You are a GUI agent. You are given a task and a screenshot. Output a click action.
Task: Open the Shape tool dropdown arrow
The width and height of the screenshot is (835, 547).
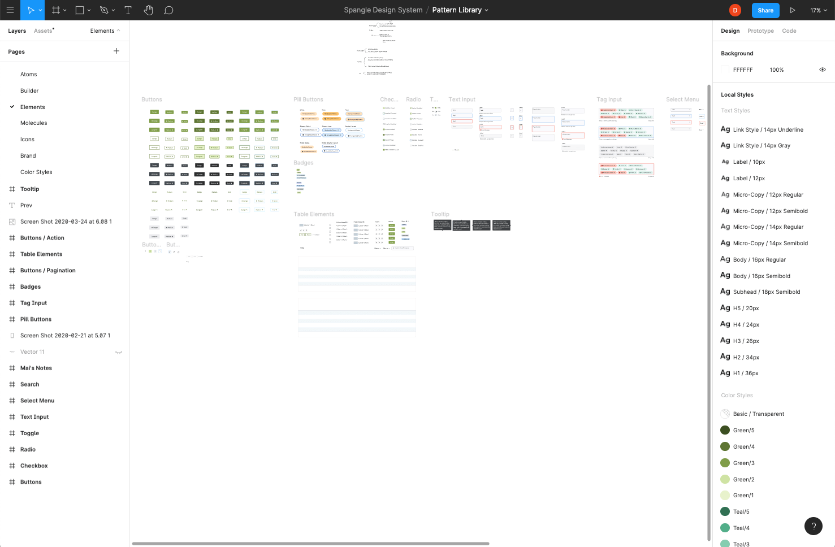[90, 10]
